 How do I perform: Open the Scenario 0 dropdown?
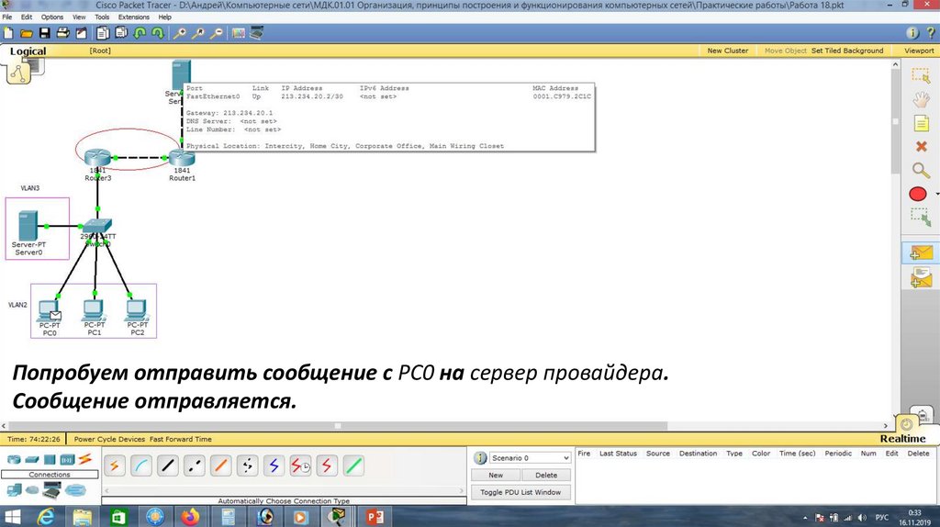(530, 457)
